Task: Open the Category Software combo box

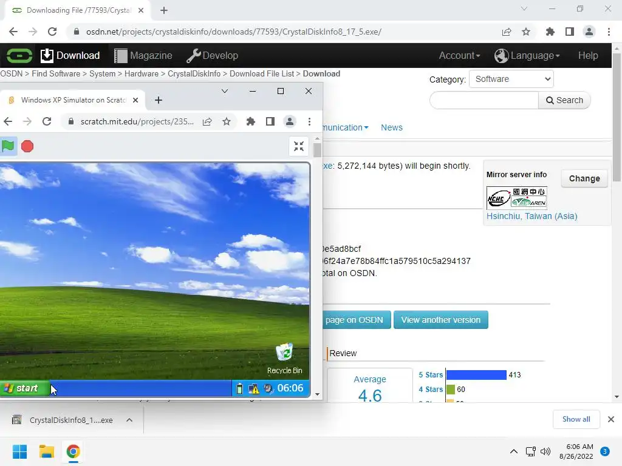Action: 511,79
